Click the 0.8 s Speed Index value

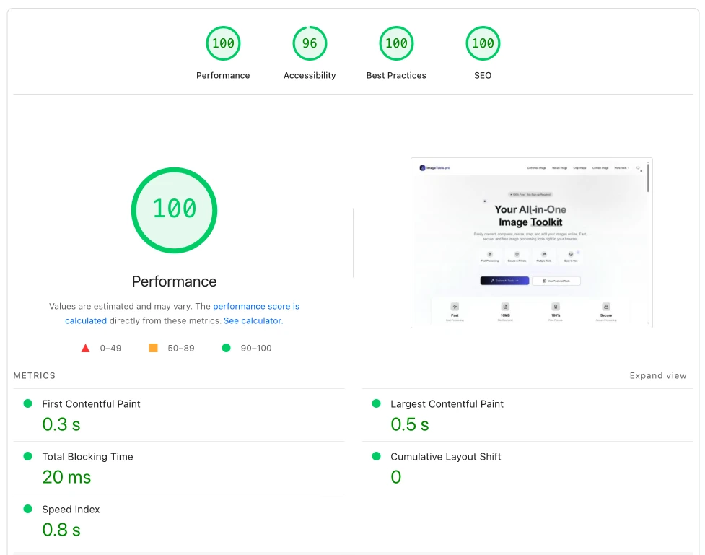pyautogui.click(x=61, y=529)
